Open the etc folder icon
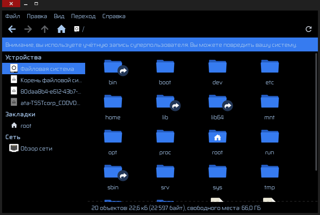Screen dimensions: 320x215 click(269, 66)
